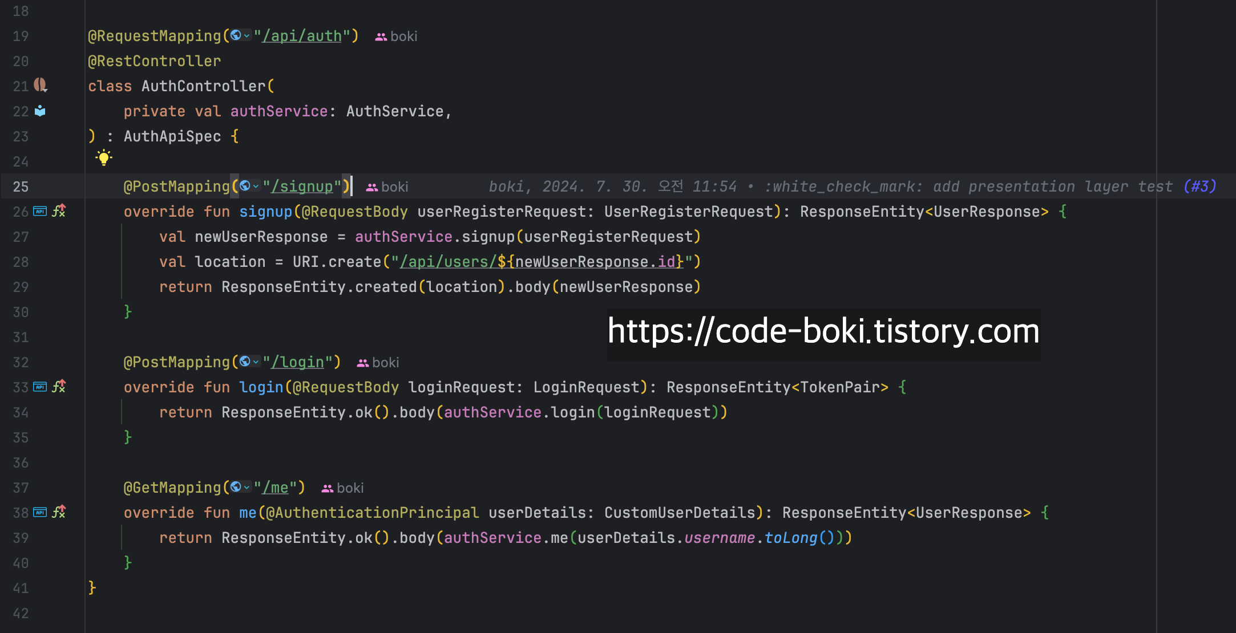Open the globe URL dropdown for "/signup" mapping

(249, 186)
